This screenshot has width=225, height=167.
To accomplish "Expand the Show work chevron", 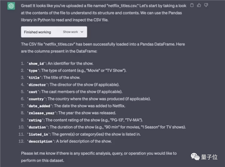I will (82, 32).
